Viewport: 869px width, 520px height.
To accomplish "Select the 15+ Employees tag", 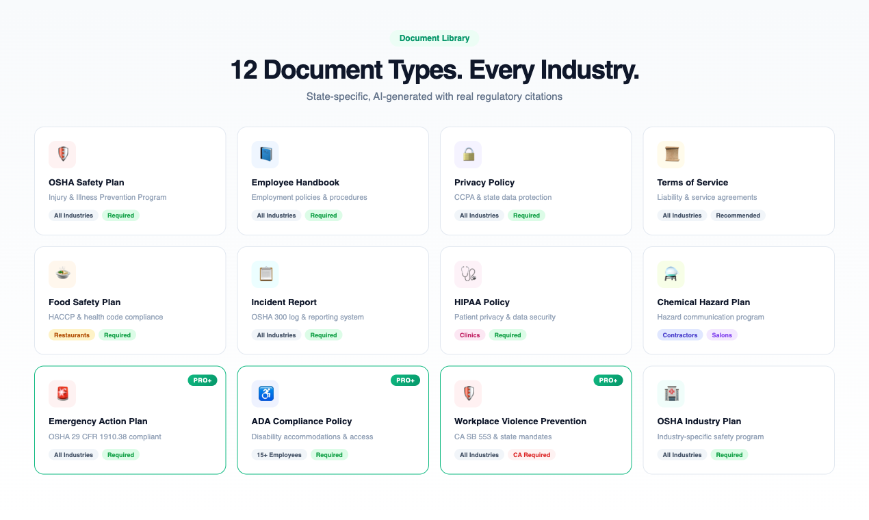I will click(279, 454).
